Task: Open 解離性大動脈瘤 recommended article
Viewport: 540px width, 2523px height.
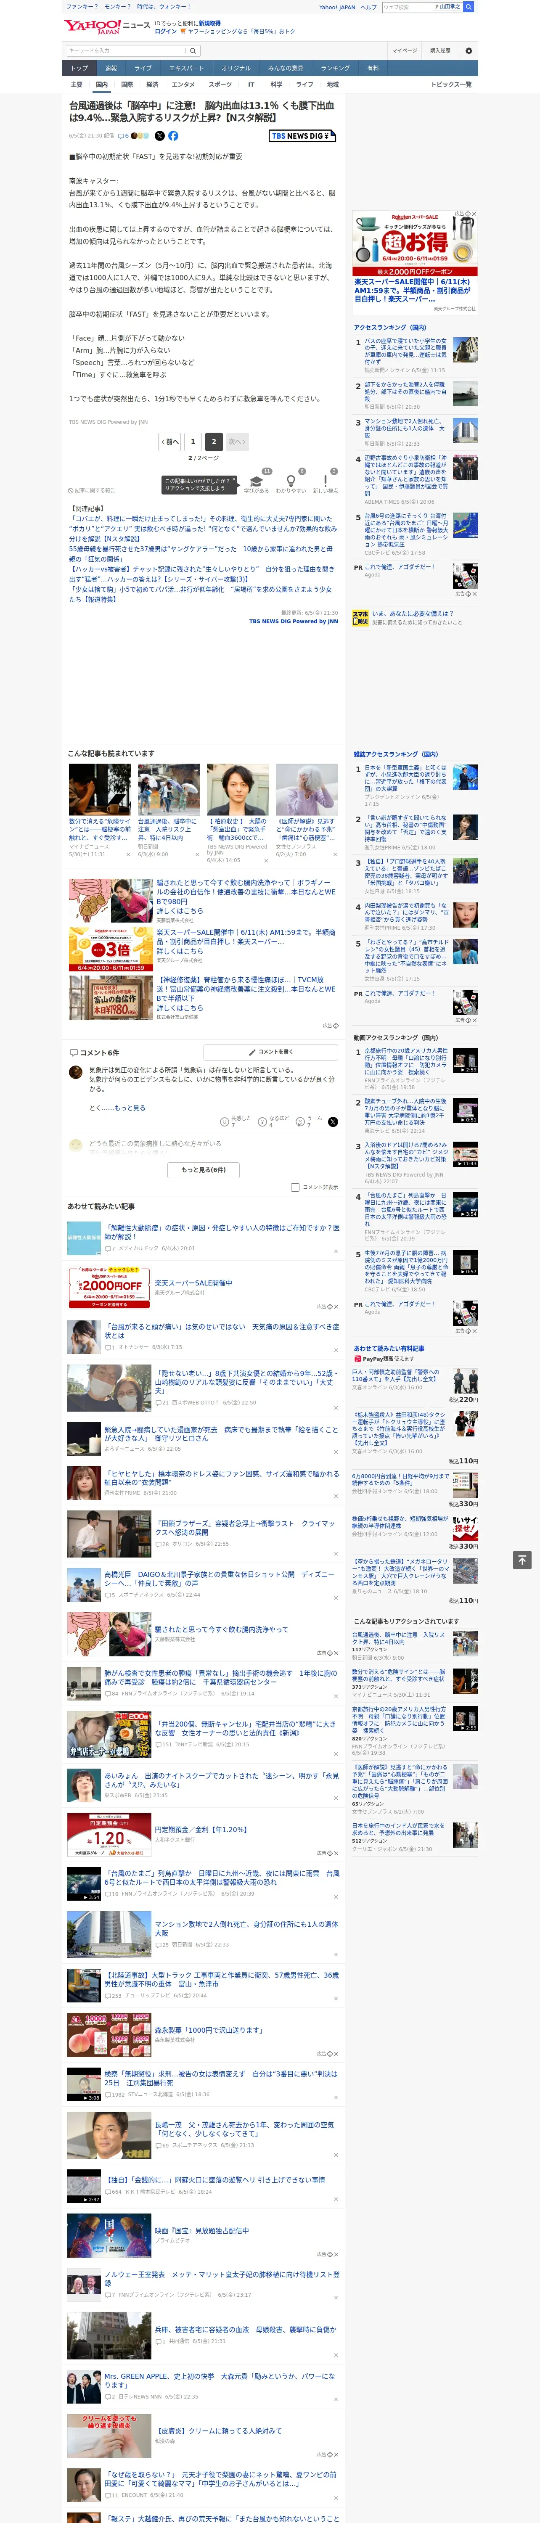Action: click(x=222, y=1231)
